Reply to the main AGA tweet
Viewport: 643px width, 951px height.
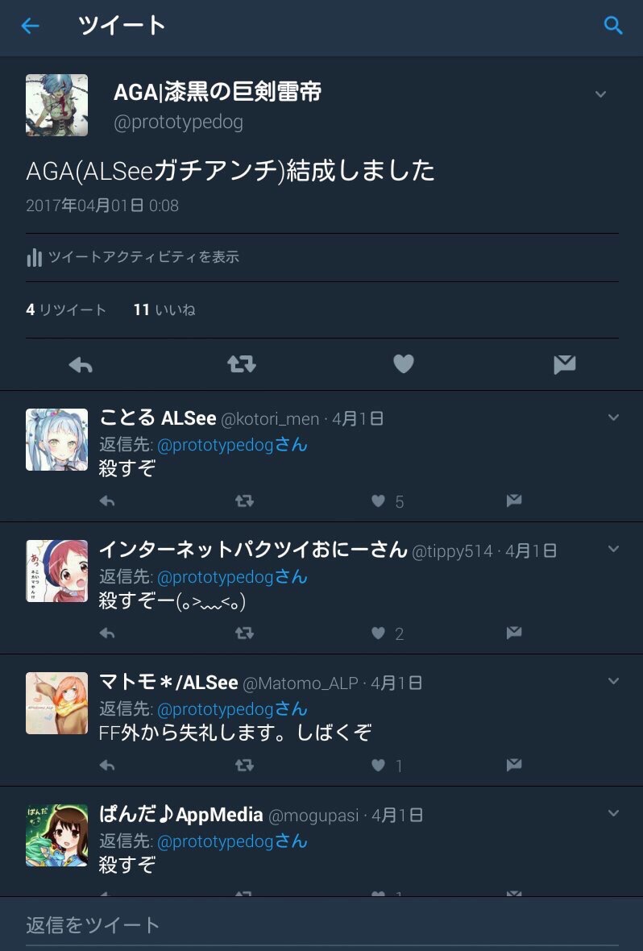(x=81, y=364)
